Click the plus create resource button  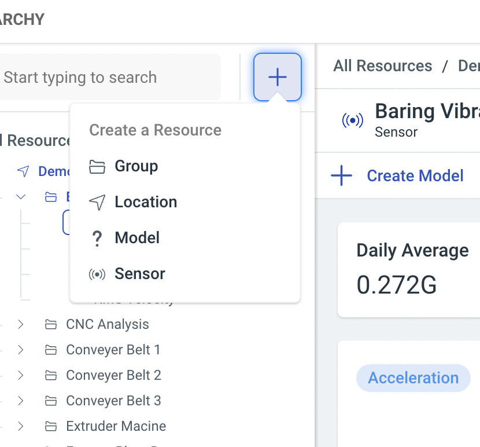278,77
